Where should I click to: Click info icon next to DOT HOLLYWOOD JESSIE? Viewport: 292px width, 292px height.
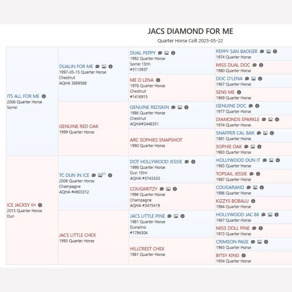(x=193, y=162)
